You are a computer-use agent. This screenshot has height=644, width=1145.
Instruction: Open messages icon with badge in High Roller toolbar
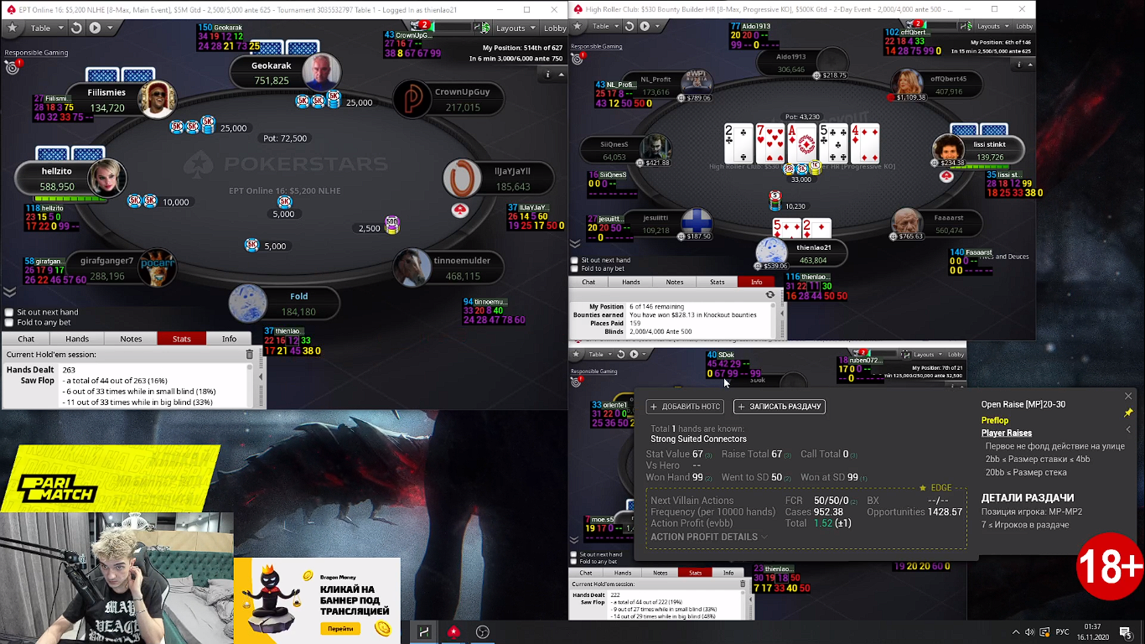tap(917, 26)
